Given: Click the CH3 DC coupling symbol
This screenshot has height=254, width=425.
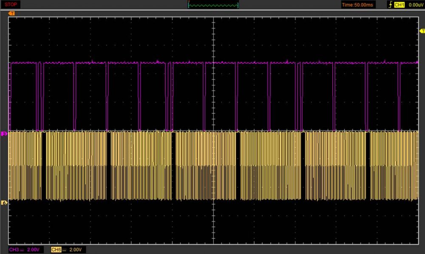Looking at the screenshot, I should tap(22, 249).
